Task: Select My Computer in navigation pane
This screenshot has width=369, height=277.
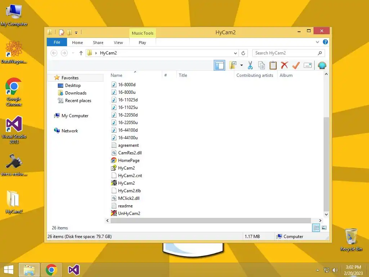Action: click(75, 116)
